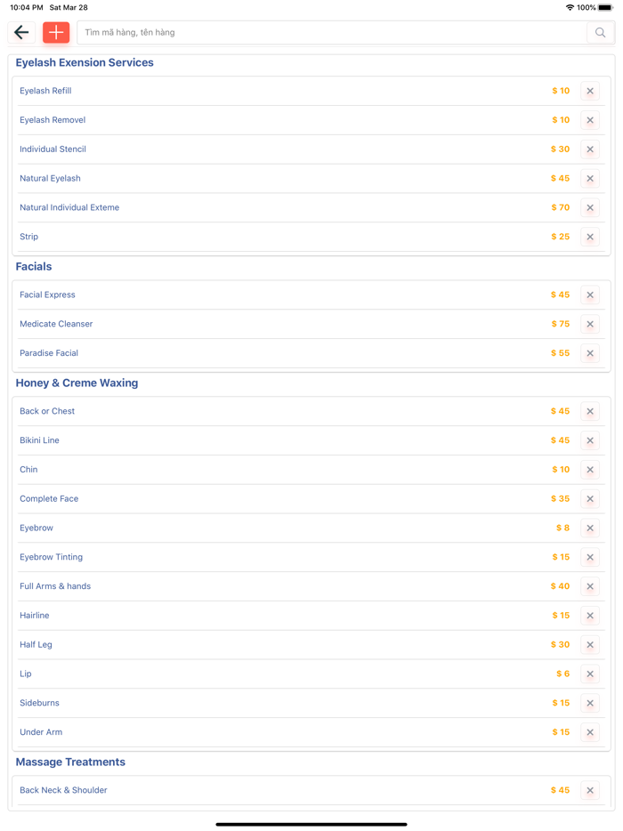Tap the $70 Natural Individual Exteme price
Image resolution: width=623 pixels, height=831 pixels.
(560, 208)
